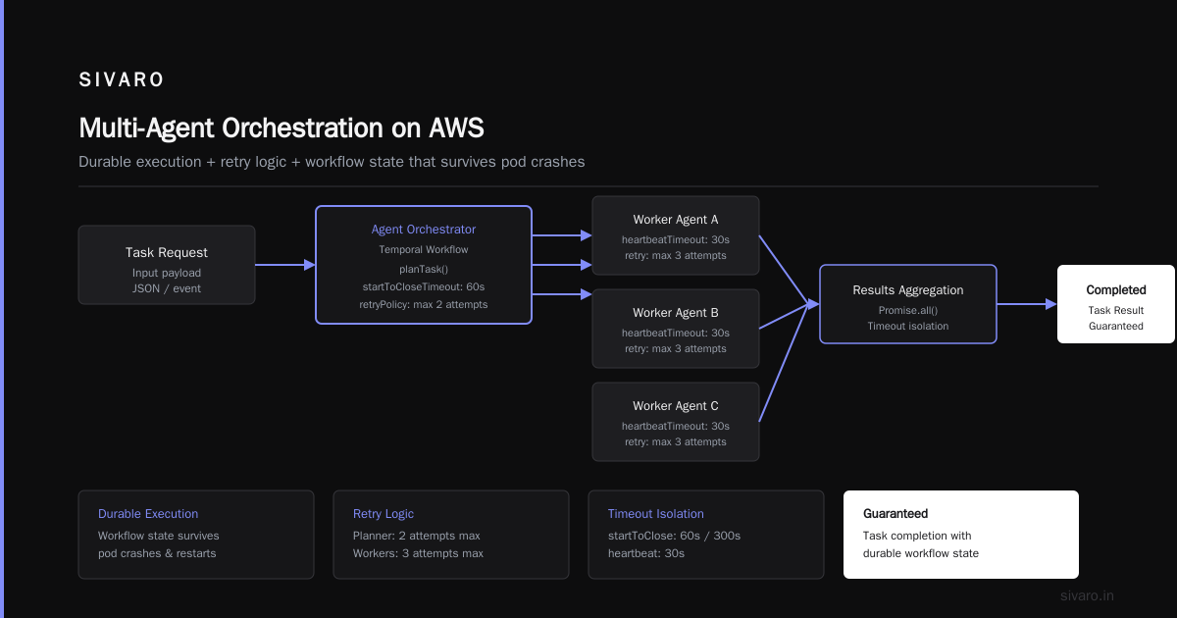Click the Results Aggregation node

pos(908,304)
